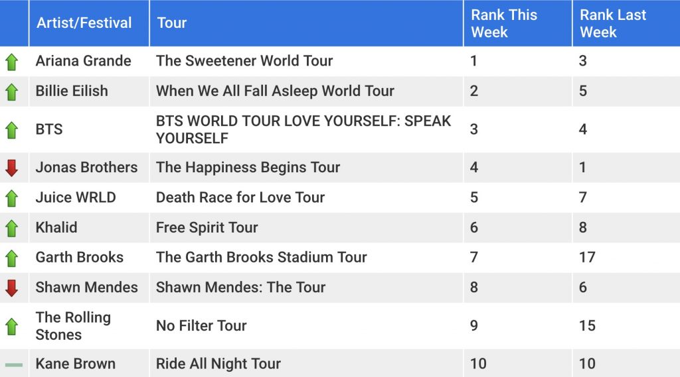Click The Sweetener World Tour cell
The image size is (680, 377).
tap(306, 61)
